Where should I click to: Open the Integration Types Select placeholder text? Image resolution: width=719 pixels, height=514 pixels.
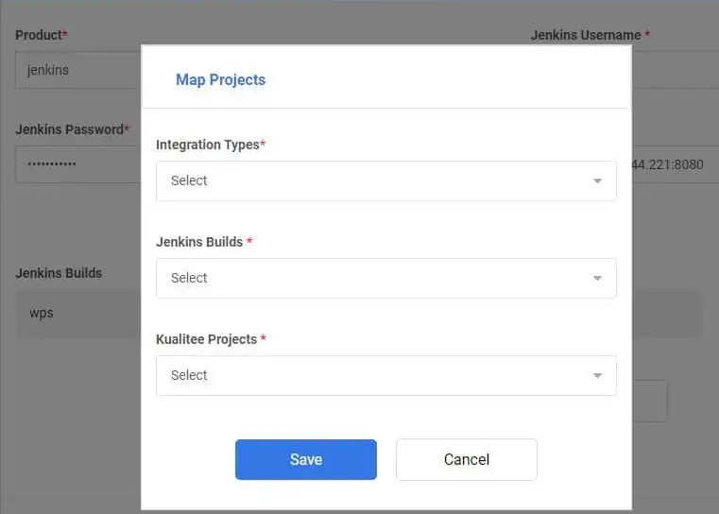tap(189, 180)
